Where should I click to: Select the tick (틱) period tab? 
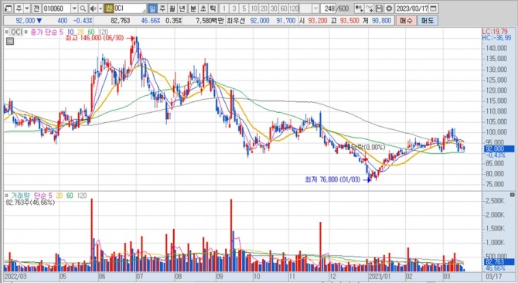(x=213, y=9)
